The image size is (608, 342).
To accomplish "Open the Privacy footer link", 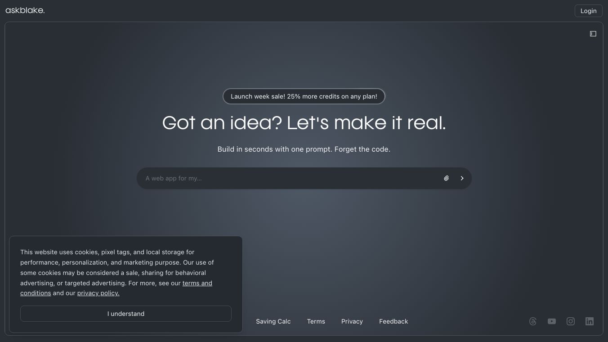I will click(x=352, y=321).
